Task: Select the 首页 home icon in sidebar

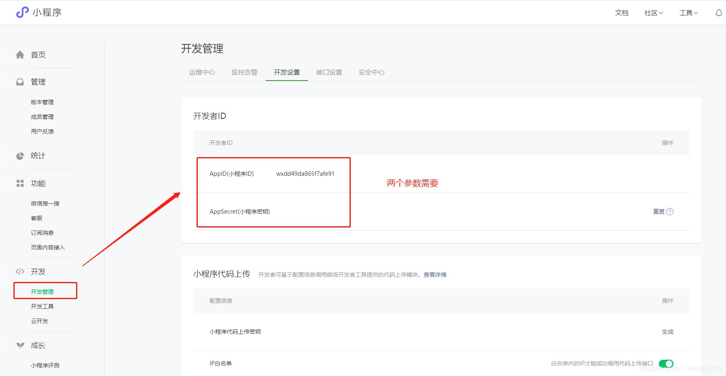Action: (x=20, y=55)
